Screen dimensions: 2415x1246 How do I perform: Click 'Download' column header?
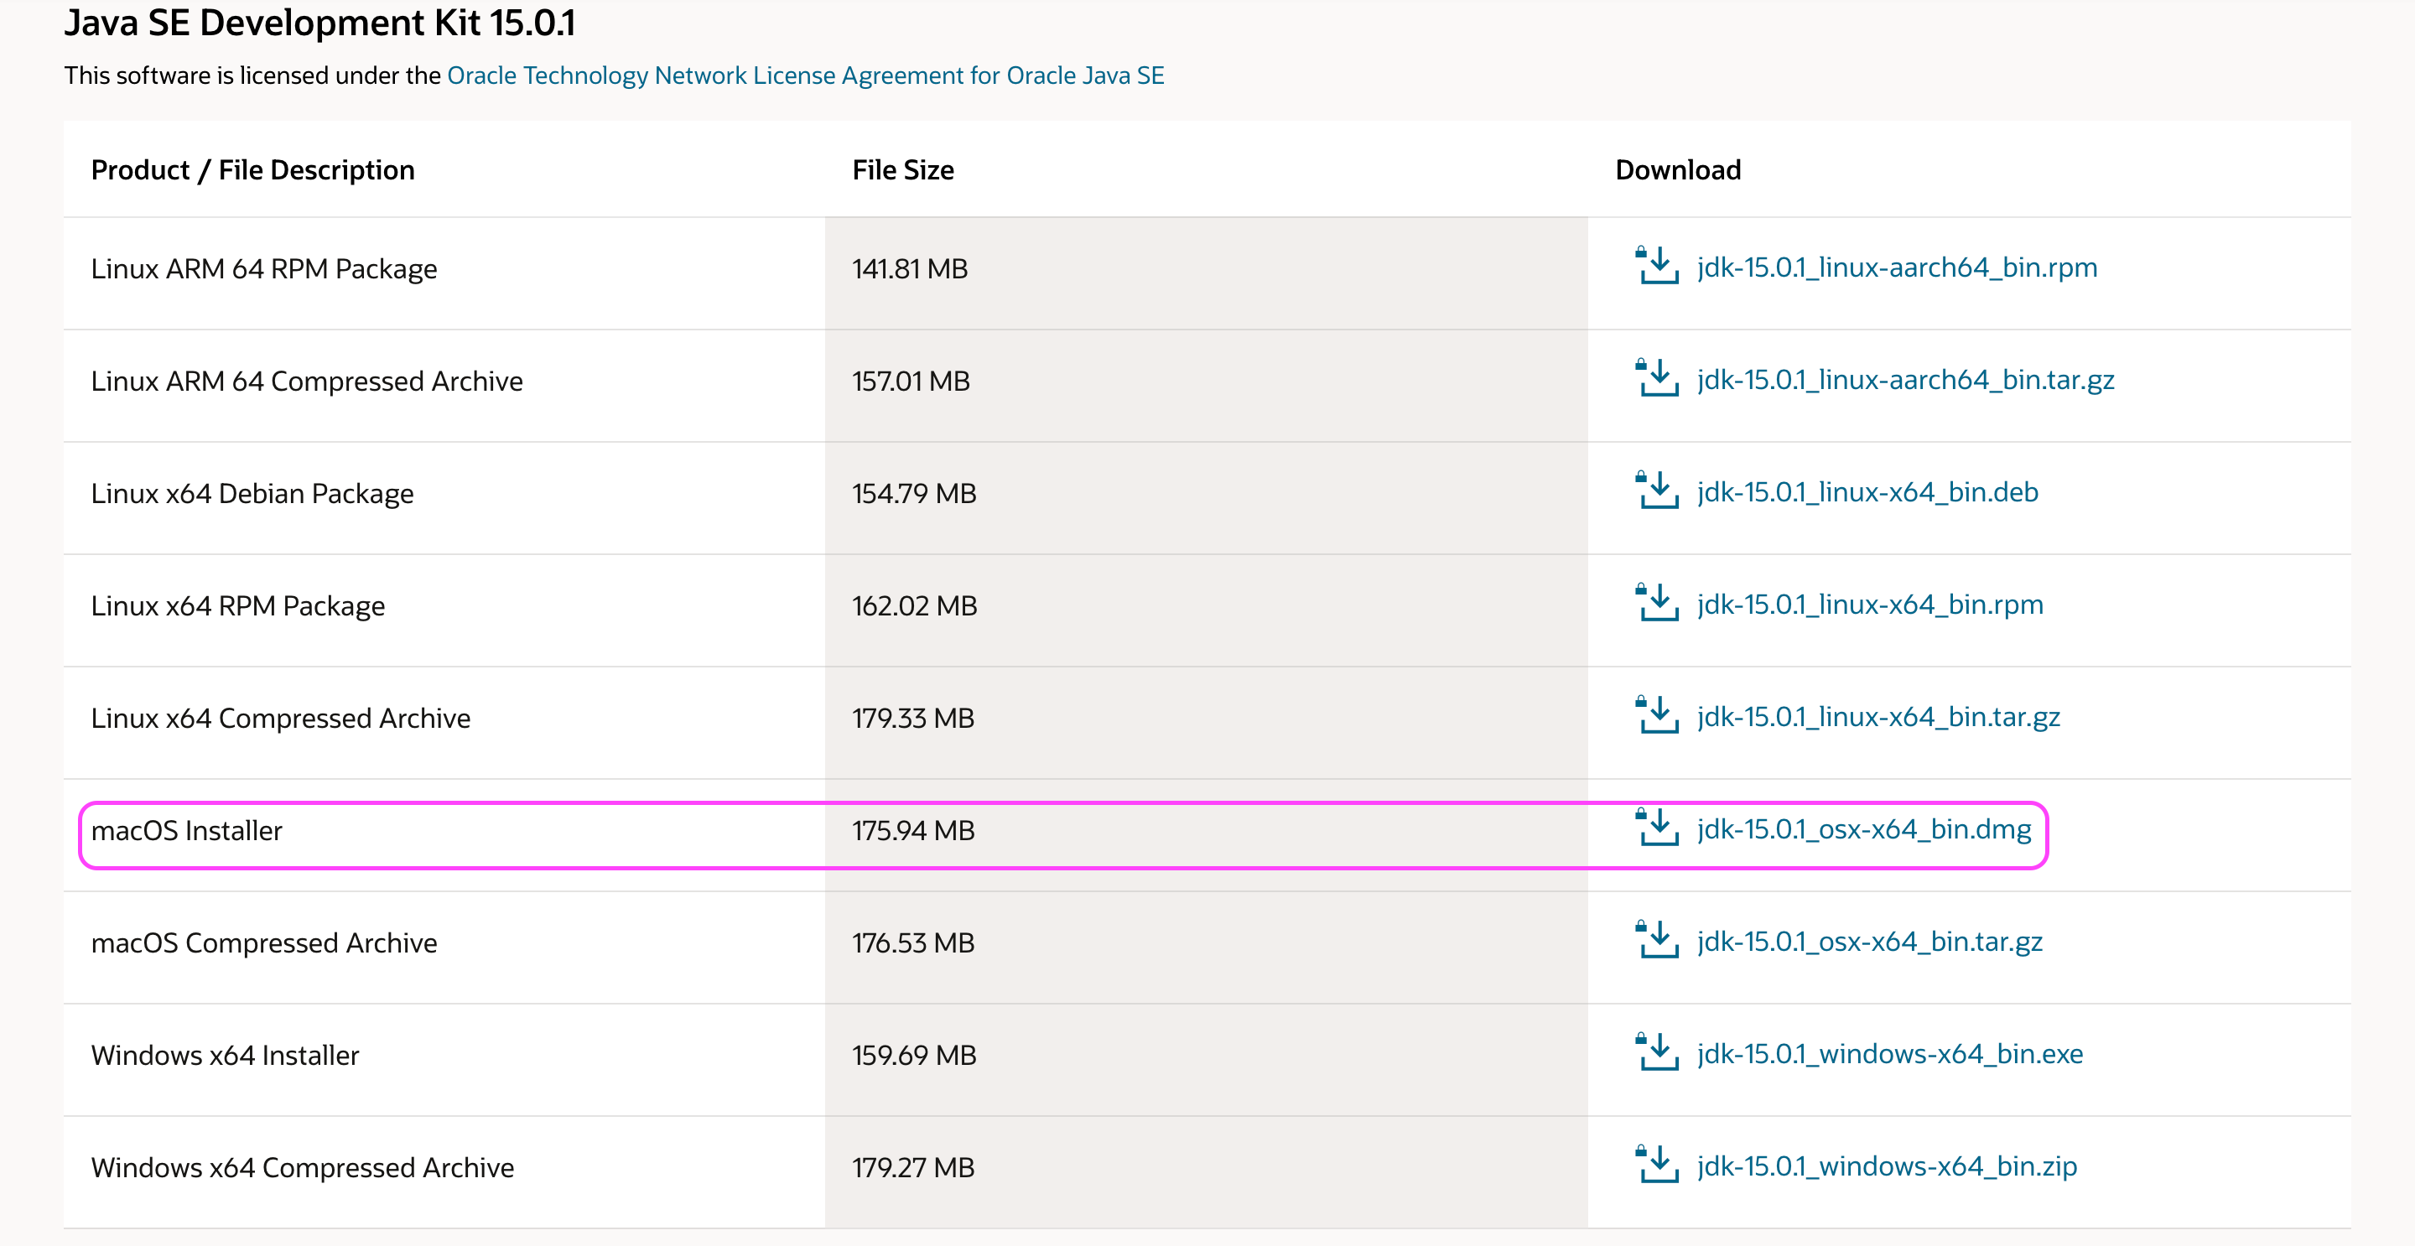tap(1678, 169)
